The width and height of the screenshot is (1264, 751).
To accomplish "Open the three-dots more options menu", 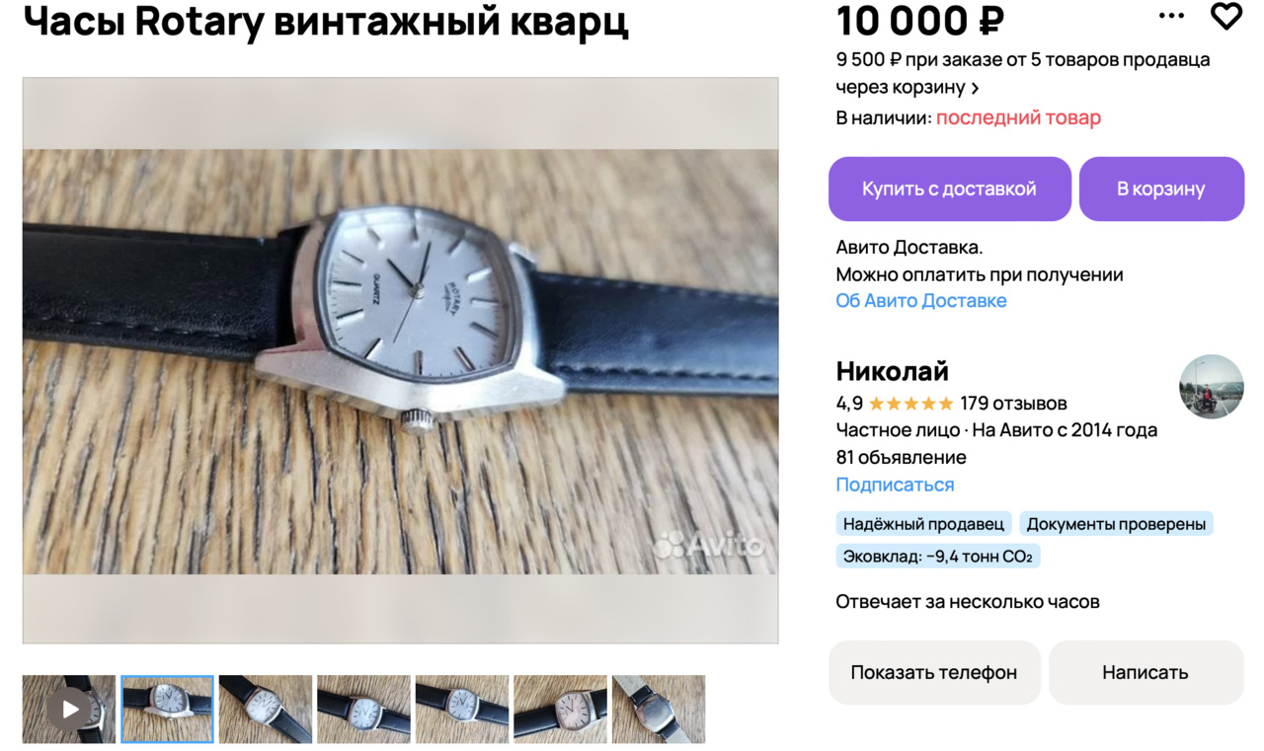I will point(1171,16).
